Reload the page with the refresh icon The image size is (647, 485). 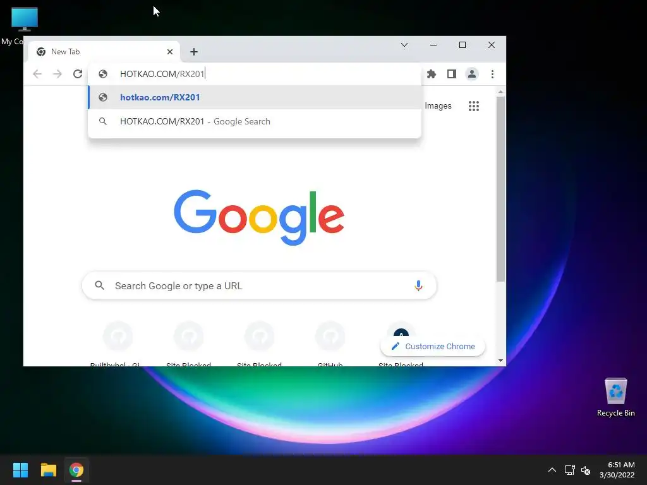78,74
